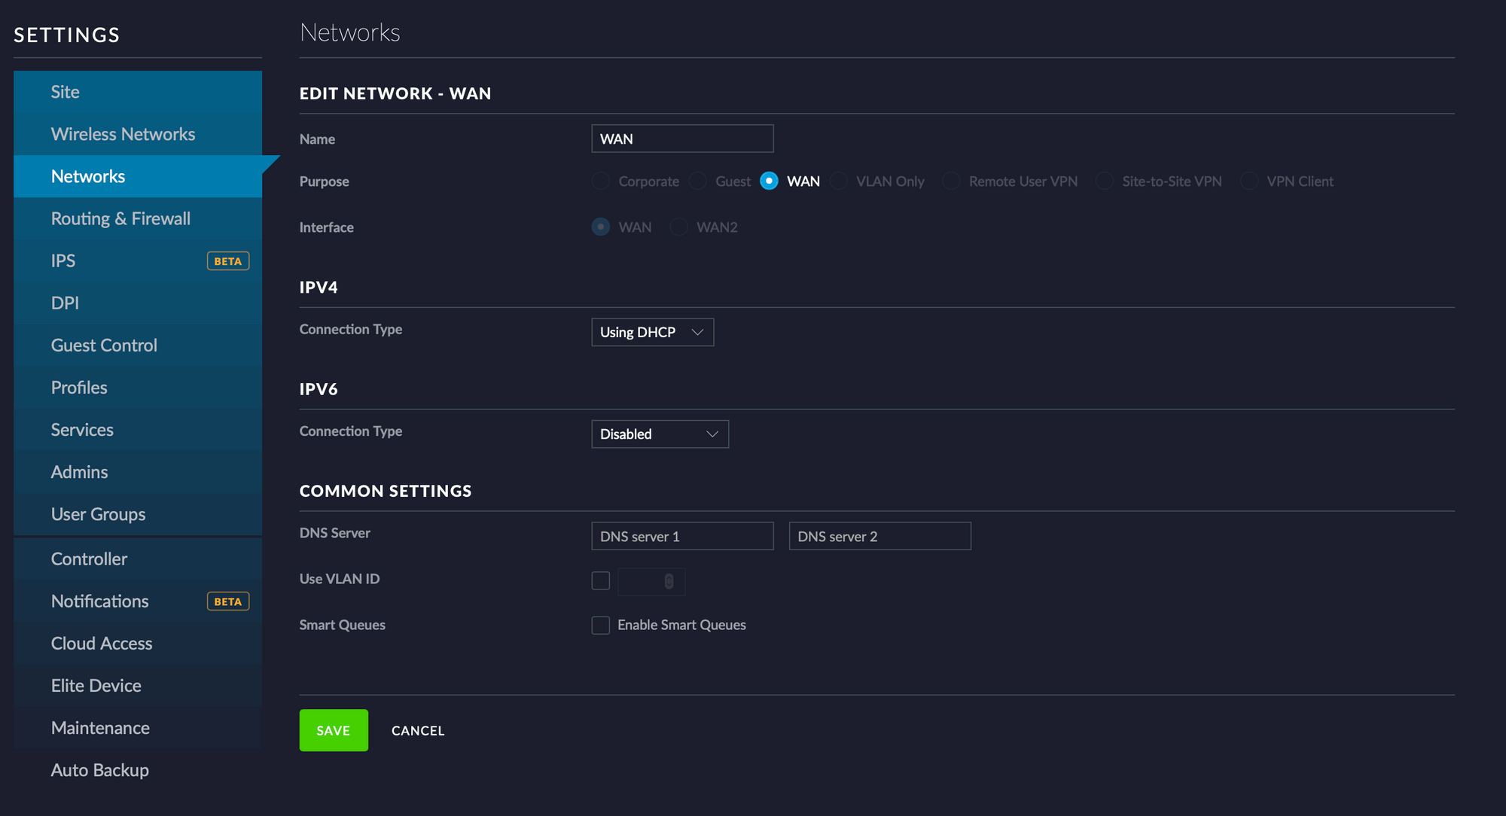Choose the WAN2 interface radio button
Viewport: 1506px width, 816px height.
coord(678,227)
